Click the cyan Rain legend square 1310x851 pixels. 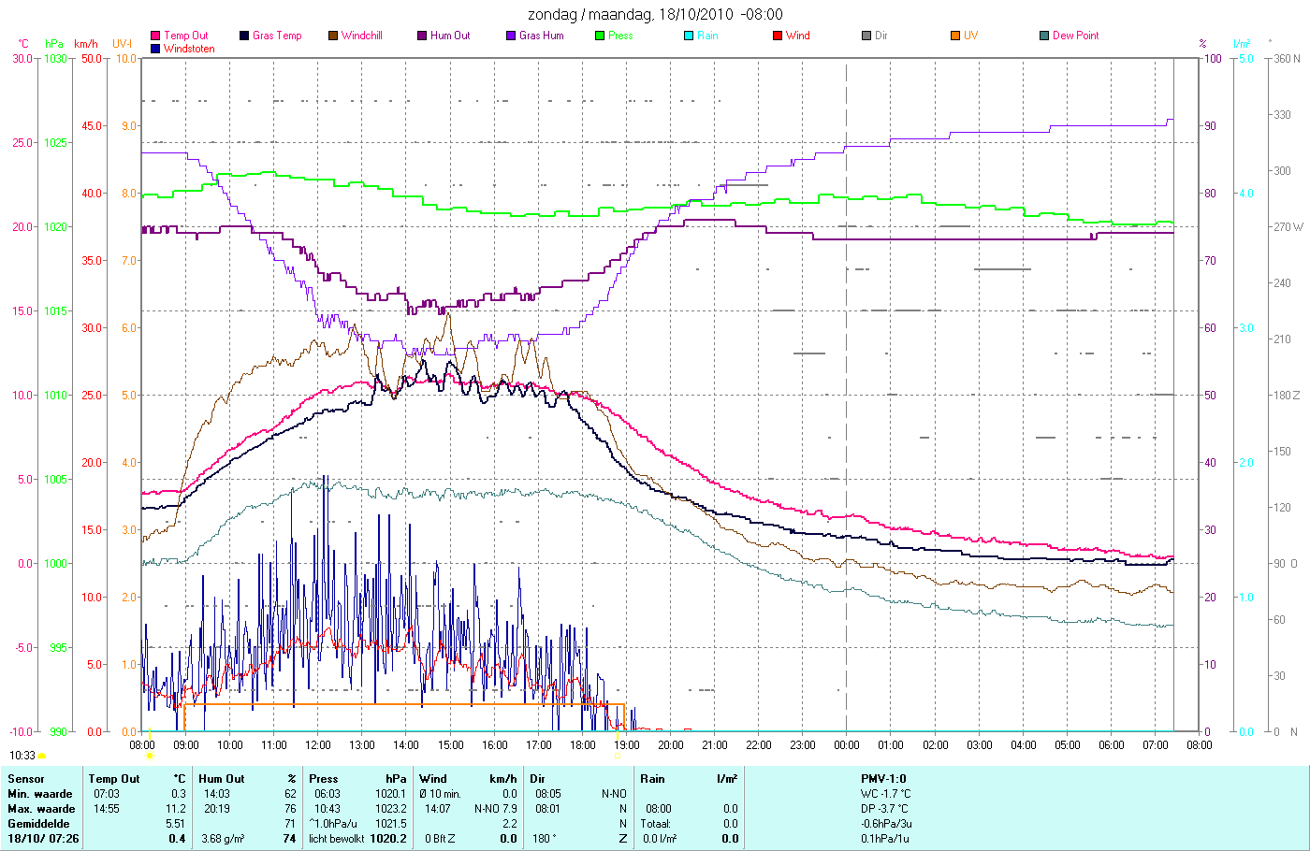pos(689,36)
